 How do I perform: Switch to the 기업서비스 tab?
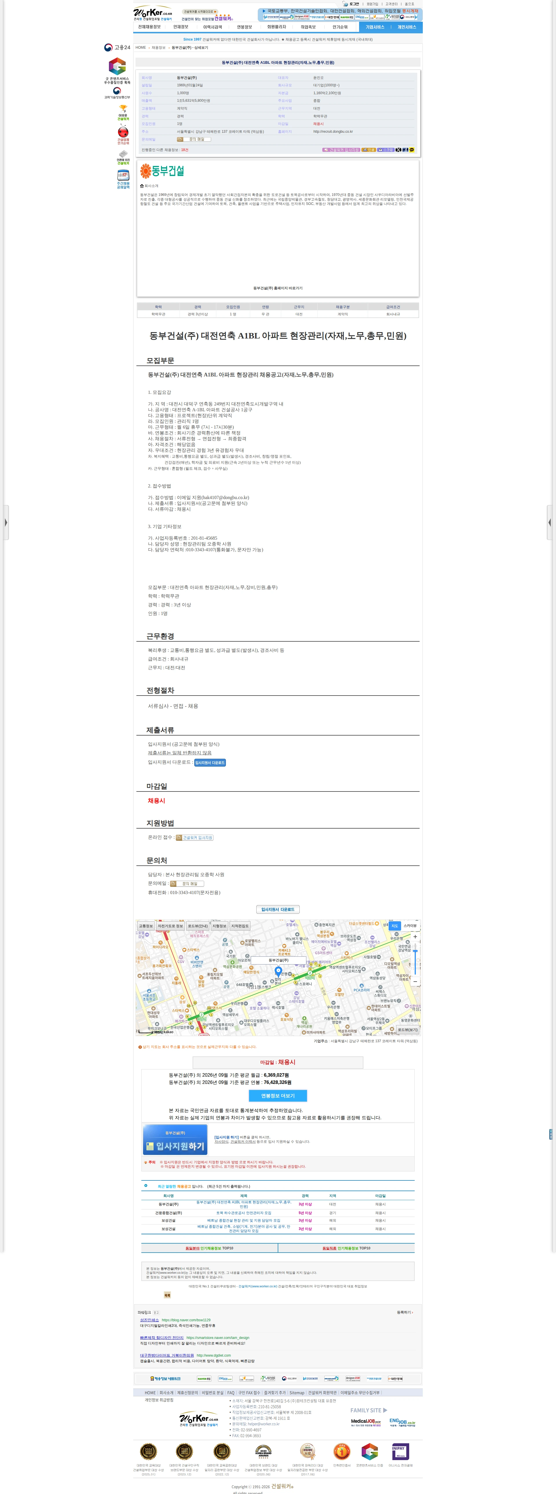click(x=374, y=27)
